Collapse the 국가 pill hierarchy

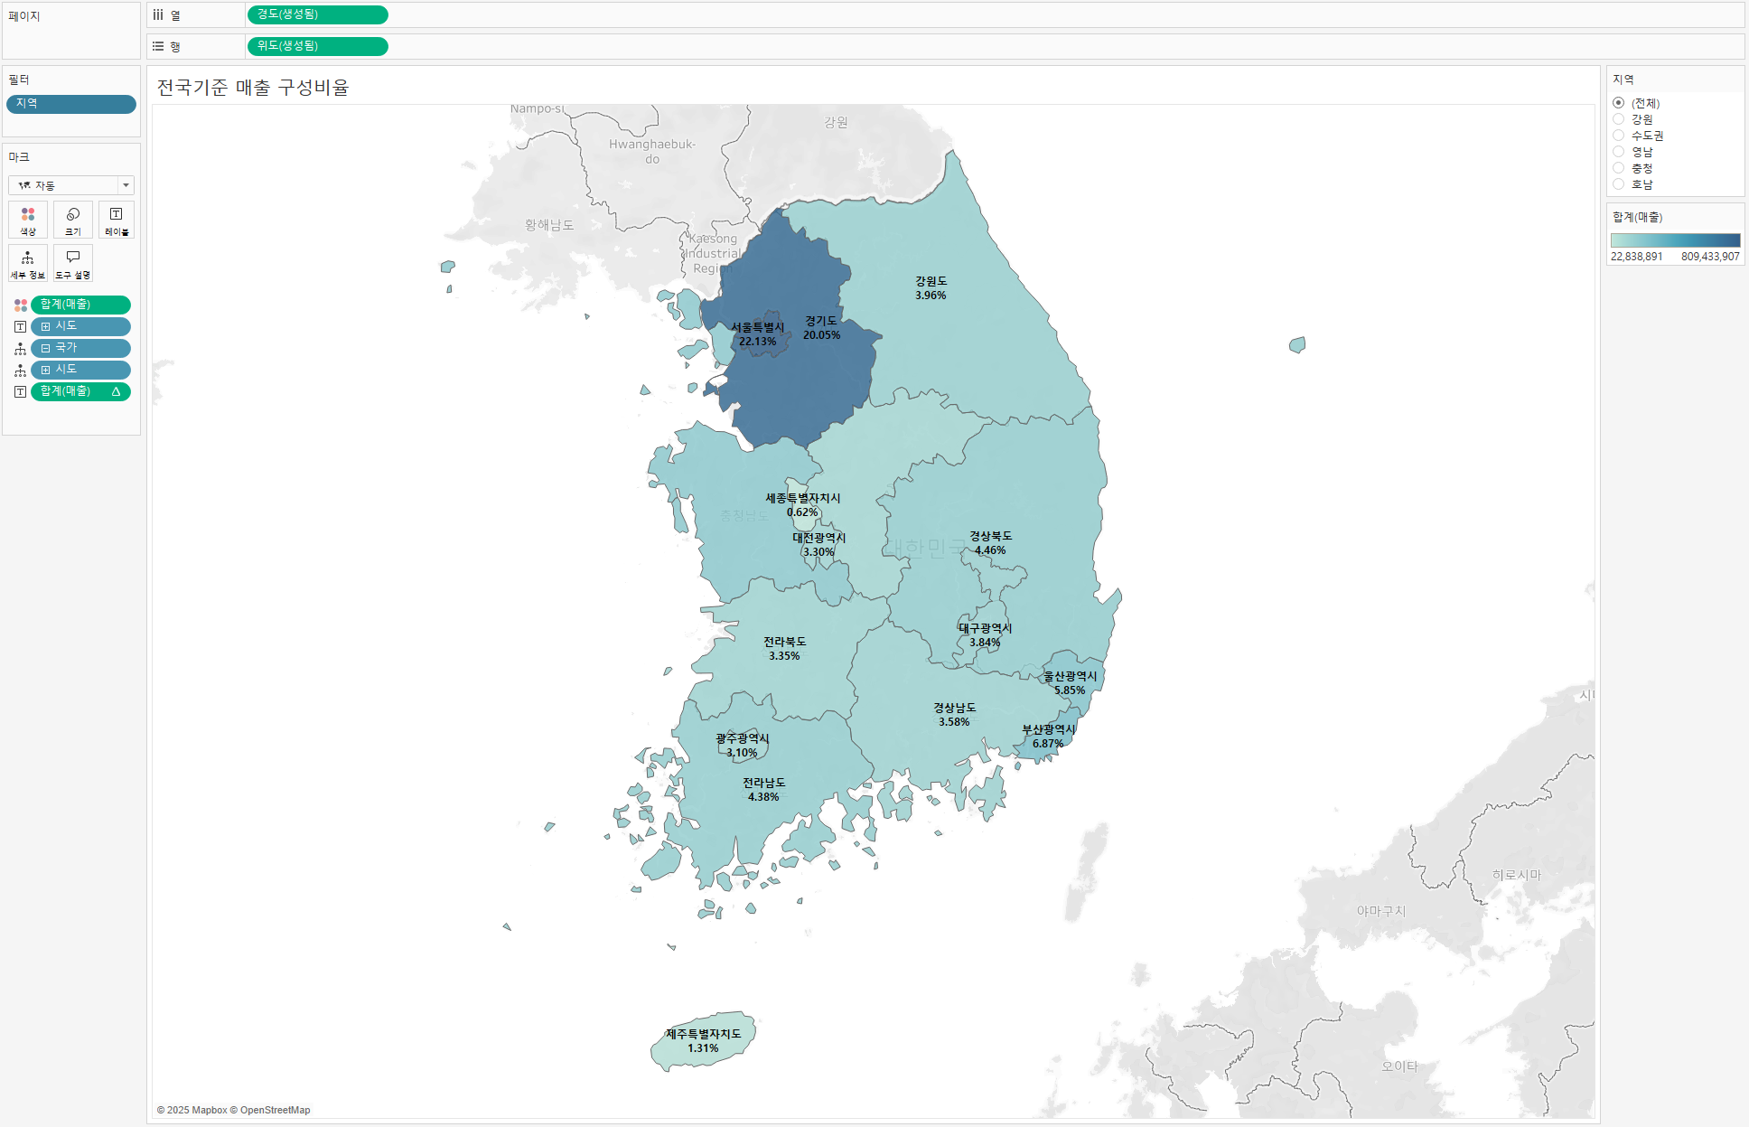[x=46, y=349]
